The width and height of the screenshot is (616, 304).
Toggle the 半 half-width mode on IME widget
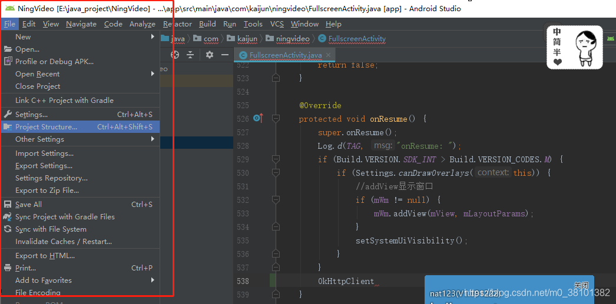click(x=557, y=52)
